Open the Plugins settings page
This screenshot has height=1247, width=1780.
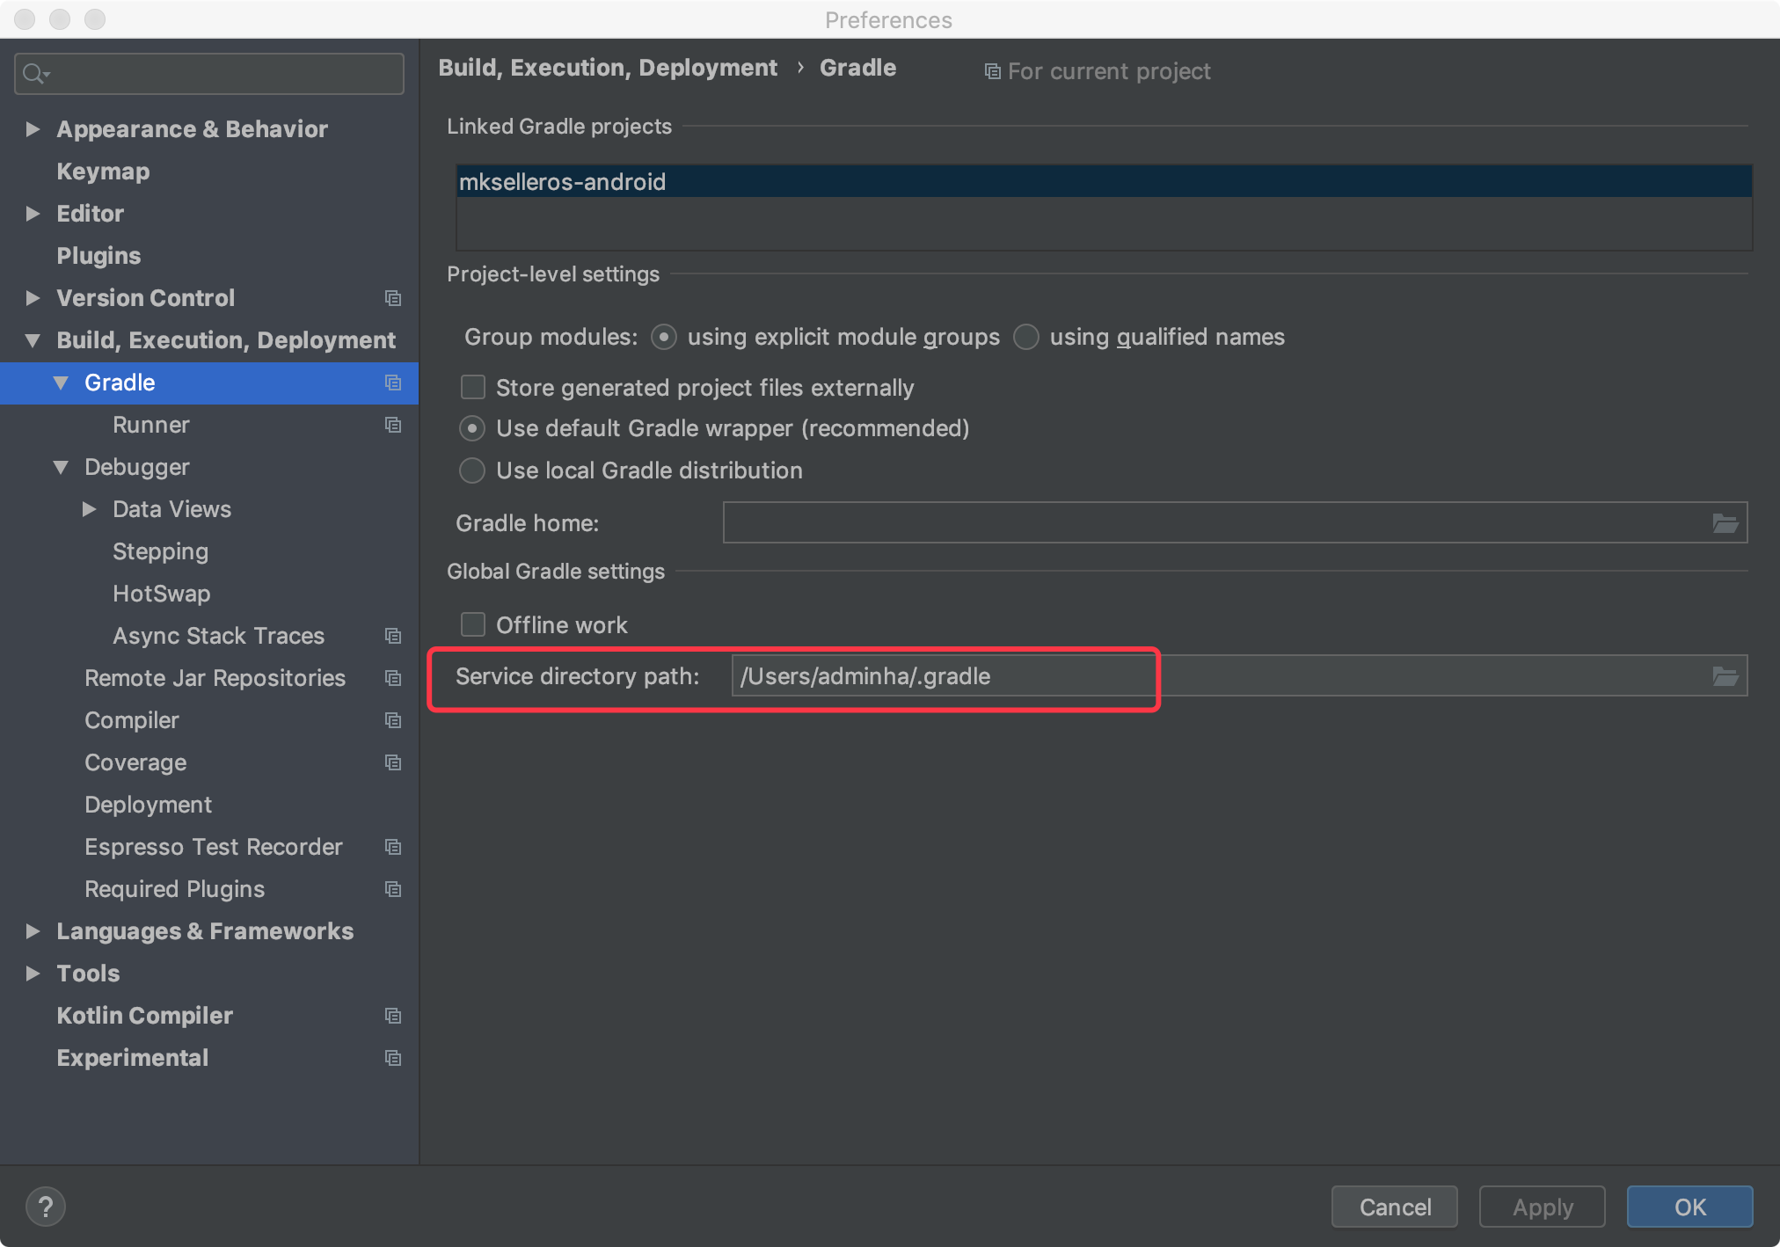pyautogui.click(x=98, y=256)
